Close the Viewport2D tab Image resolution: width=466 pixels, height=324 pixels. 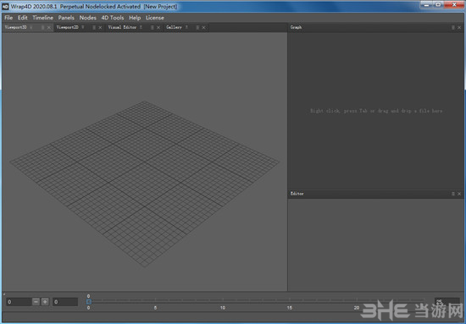[x=100, y=28]
